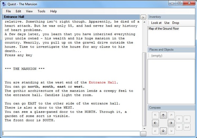The width and height of the screenshot is (197, 138).
Task: Click the down triangle compass button
Action: [x=179, y=127]
